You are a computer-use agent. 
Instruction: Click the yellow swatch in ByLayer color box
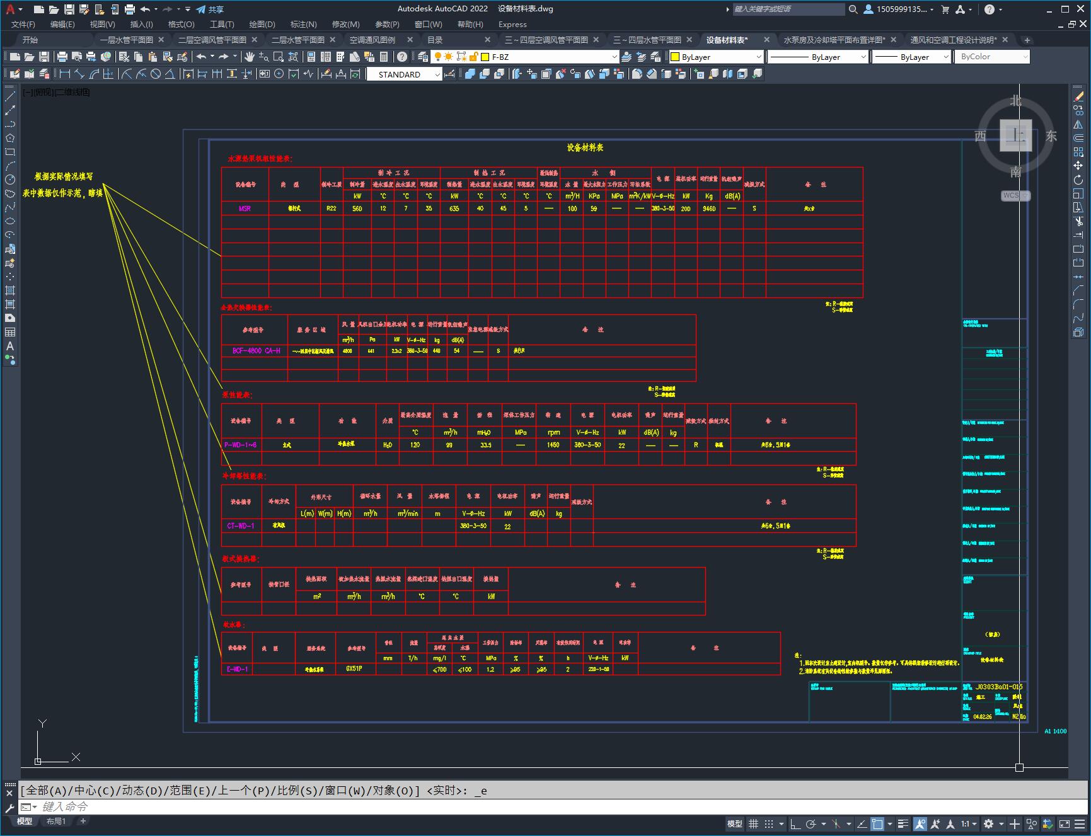pos(676,57)
